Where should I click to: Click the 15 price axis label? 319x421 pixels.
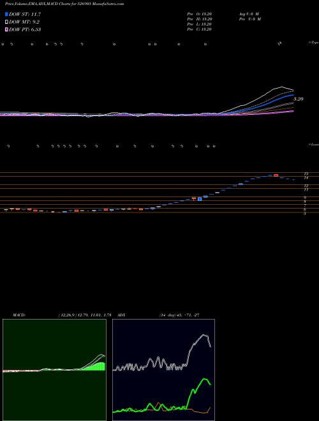tap(306, 174)
